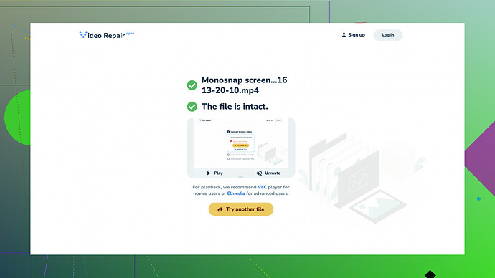Click the text 'The file is intact.'
The width and height of the screenshot is (495, 278).
tap(235, 107)
